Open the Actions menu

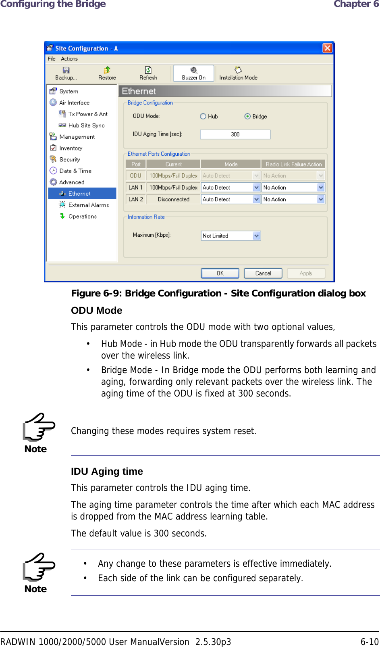point(69,59)
